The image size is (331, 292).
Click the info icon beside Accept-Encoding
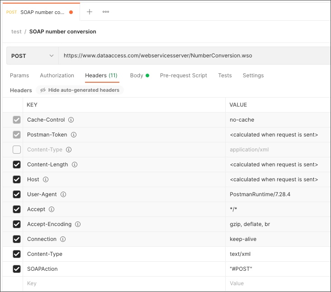click(x=78, y=224)
